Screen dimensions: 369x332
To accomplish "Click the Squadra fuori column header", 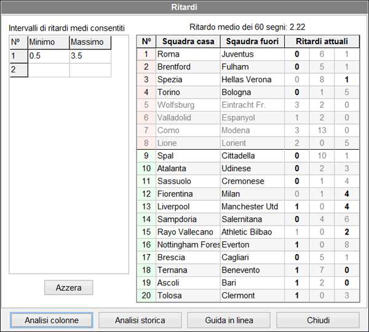I will 251,42.
